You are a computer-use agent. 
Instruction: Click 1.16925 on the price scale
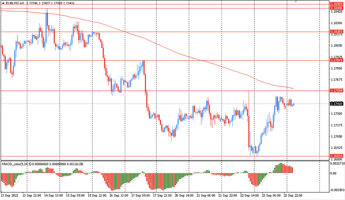tap(337, 147)
